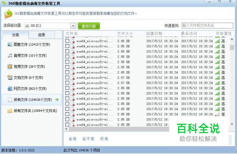
Task: Click the OS (C:) drive icon
Action: tap(27, 26)
